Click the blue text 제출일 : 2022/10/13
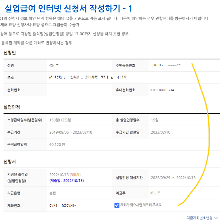Image resolution: width=220 pixels, height=223 pixels. pos(66,180)
